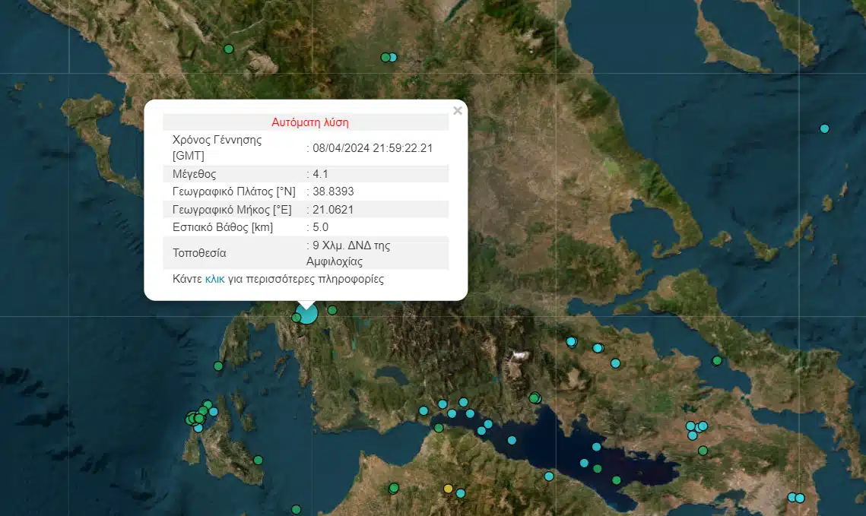
Task: Click the red Αυτόματη λύση header
Action: click(x=309, y=122)
